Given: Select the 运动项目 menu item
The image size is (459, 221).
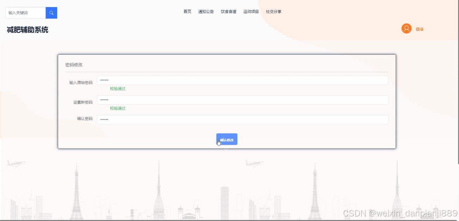Looking at the screenshot, I should click(x=251, y=12).
